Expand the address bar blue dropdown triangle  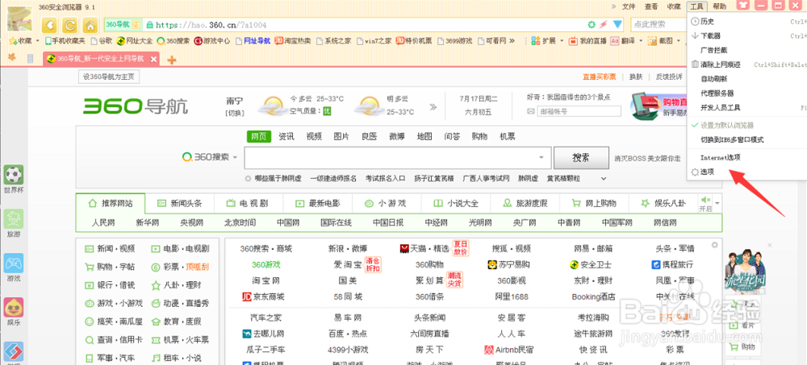click(617, 24)
